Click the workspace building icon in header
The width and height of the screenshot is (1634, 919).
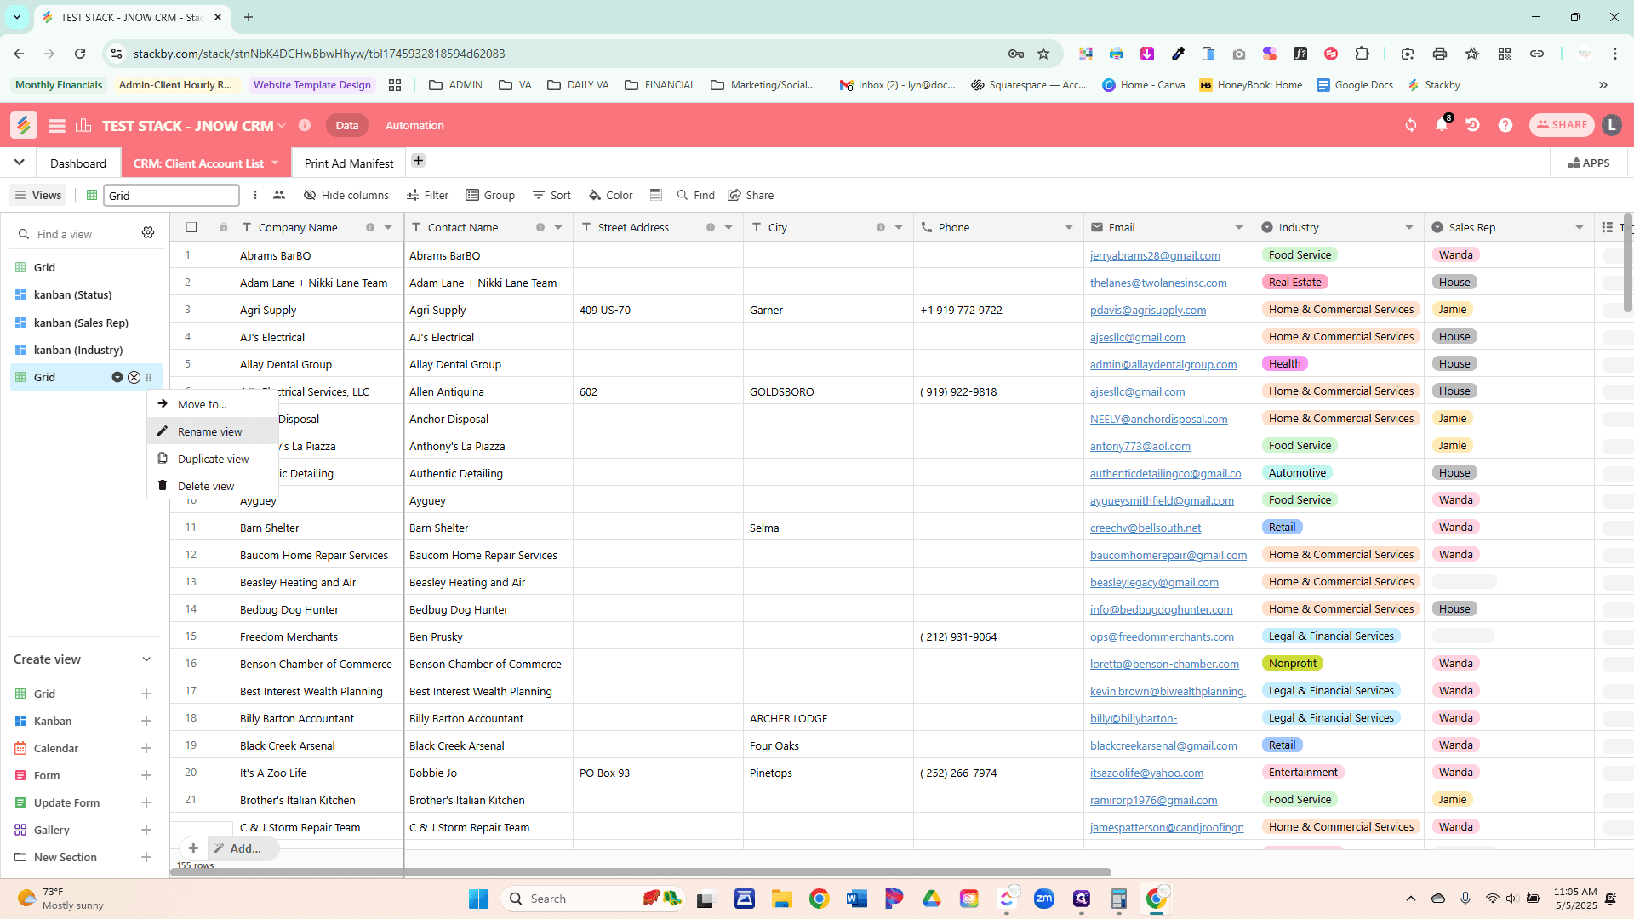click(x=83, y=126)
